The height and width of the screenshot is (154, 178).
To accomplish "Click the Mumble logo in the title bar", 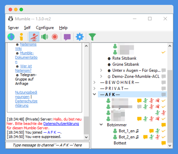I will (11, 19).
